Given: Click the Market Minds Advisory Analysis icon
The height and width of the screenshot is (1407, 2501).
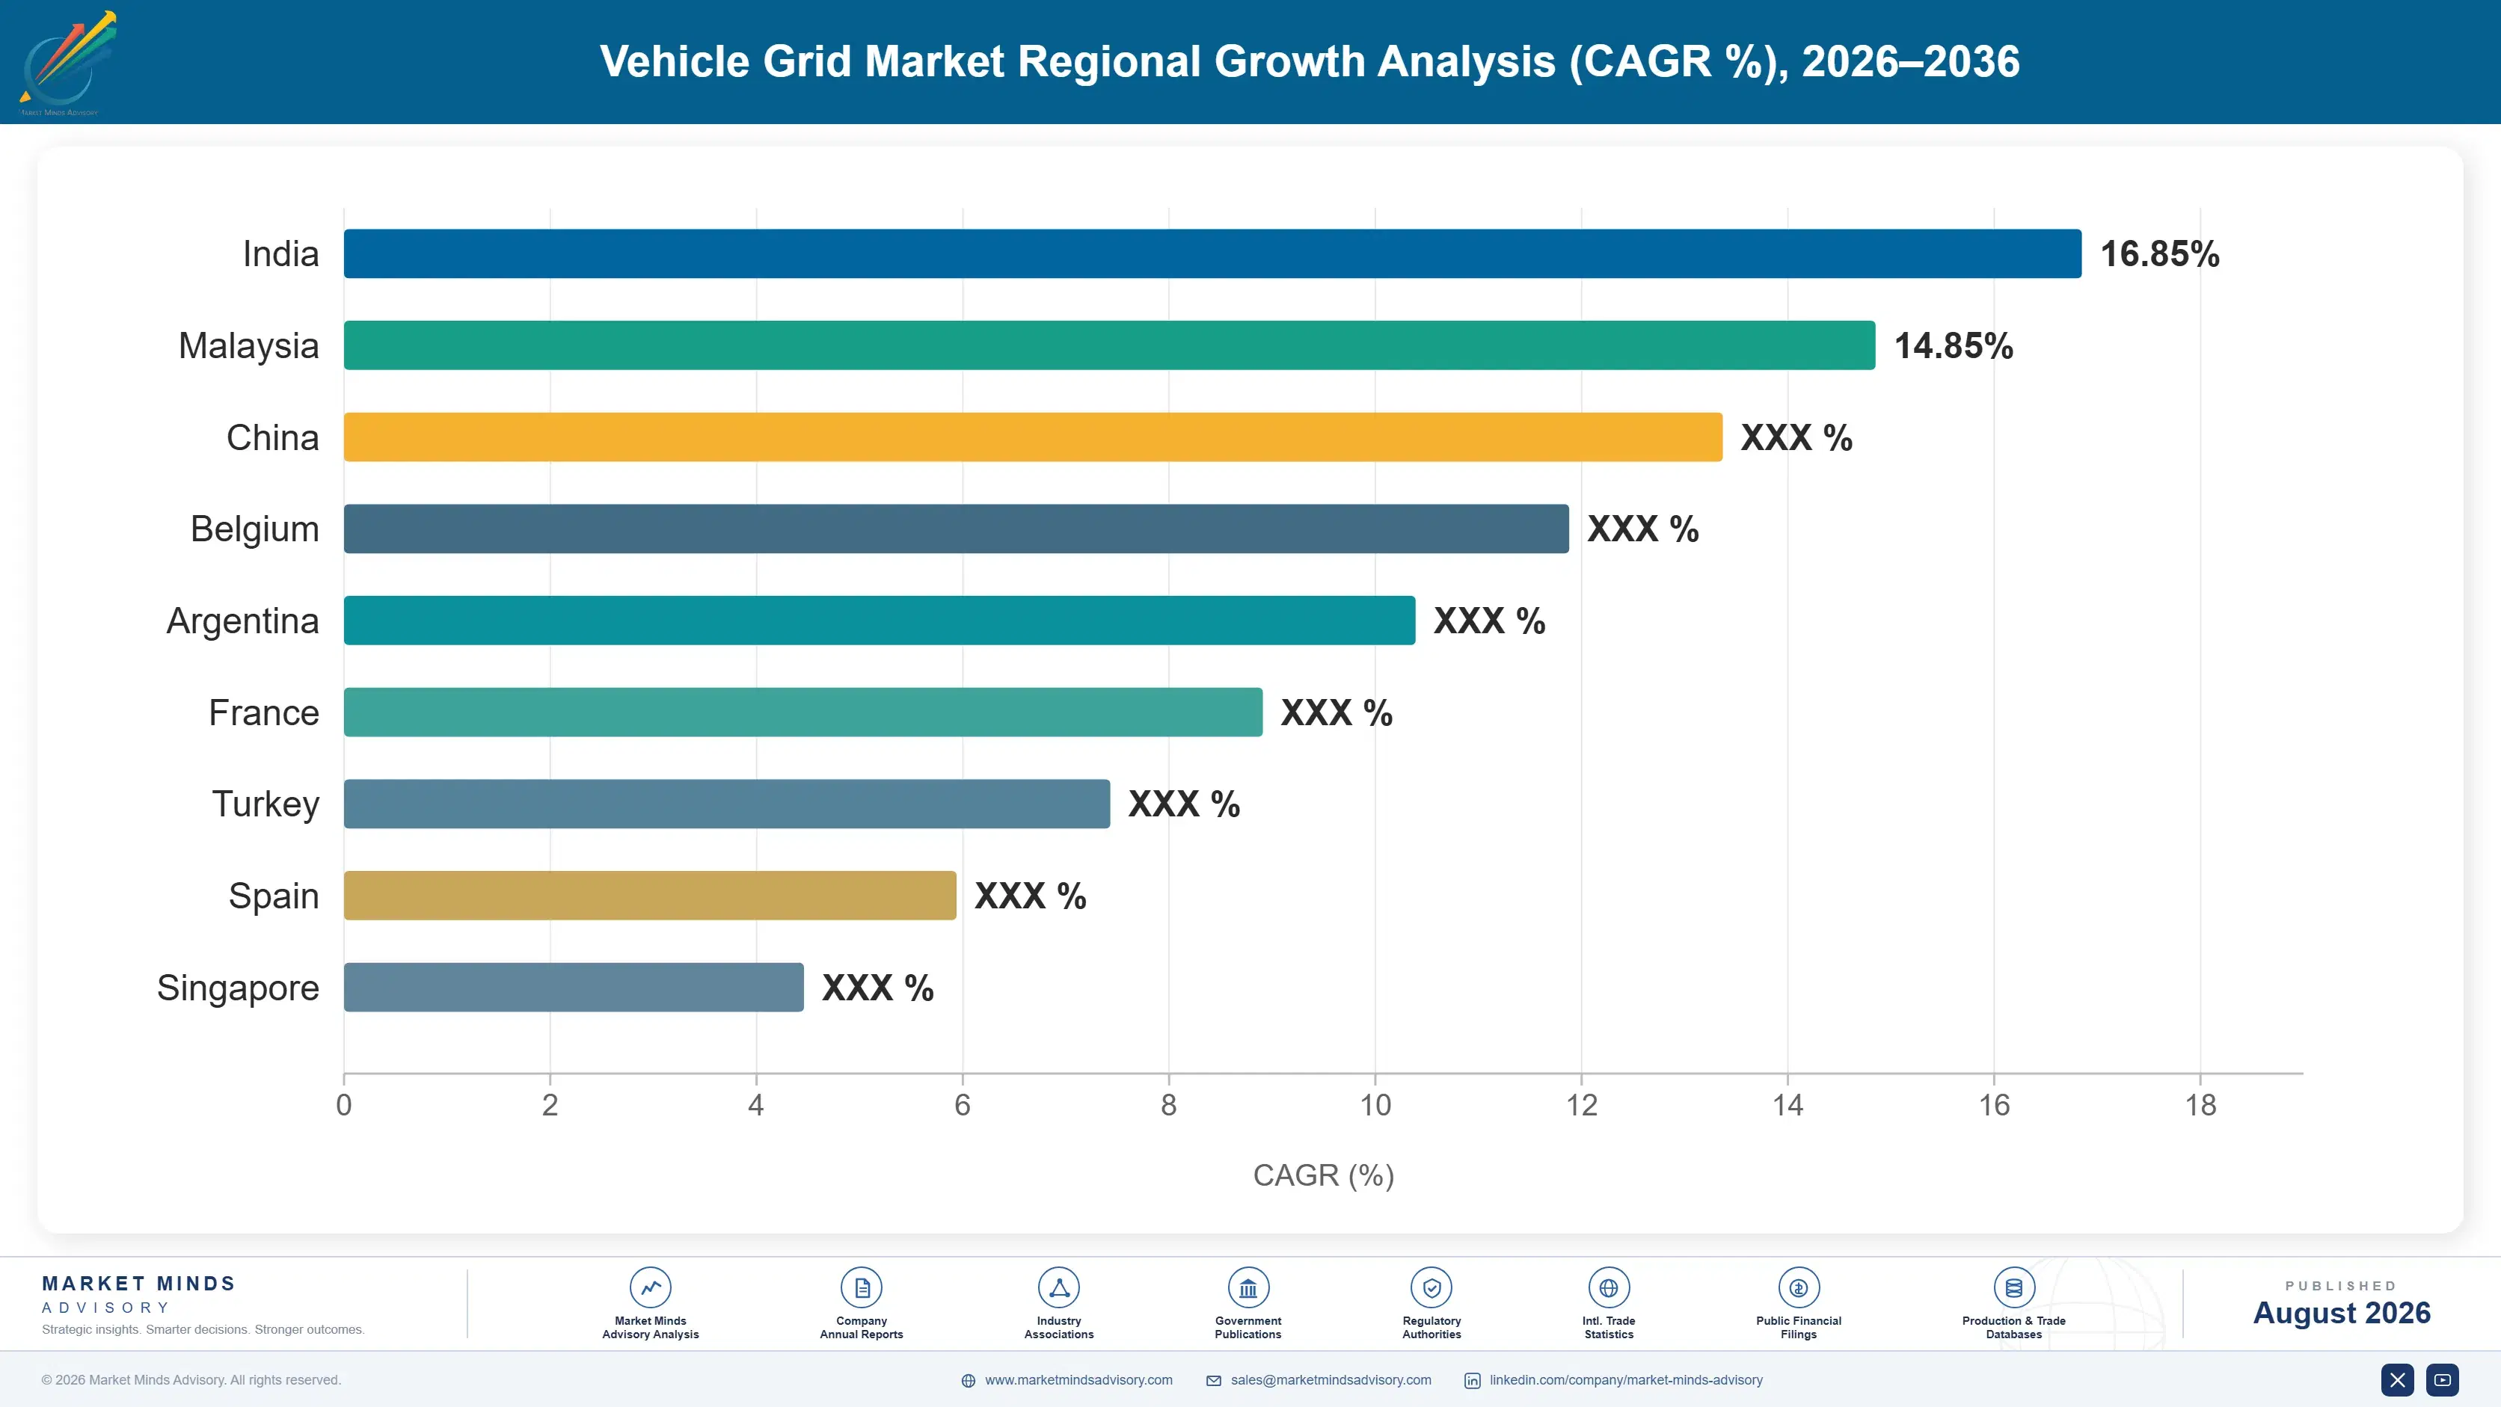Looking at the screenshot, I should (x=651, y=1287).
